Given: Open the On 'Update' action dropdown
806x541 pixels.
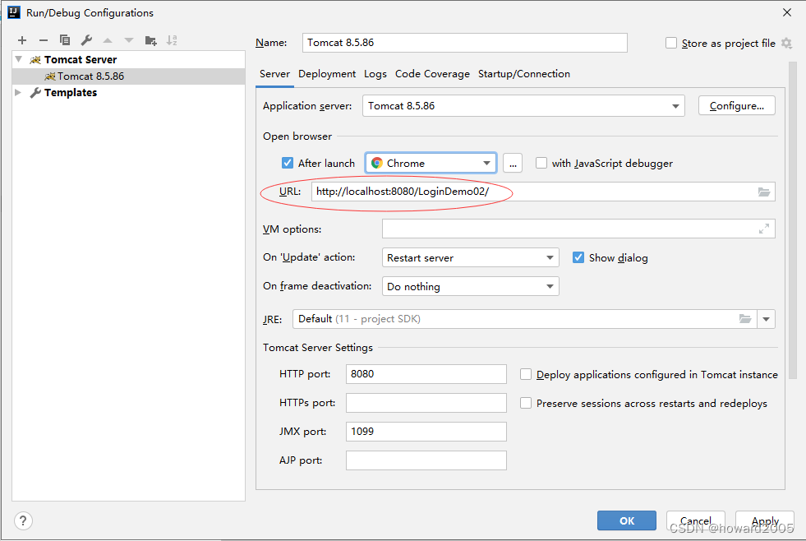Looking at the screenshot, I should 470,257.
